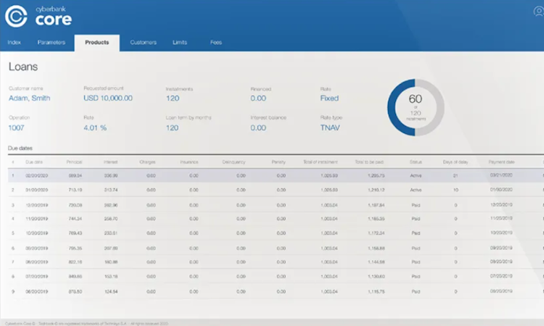Image resolution: width=544 pixels, height=326 pixels.
Task: Click the 4.01 % rate value
Action: click(95, 128)
